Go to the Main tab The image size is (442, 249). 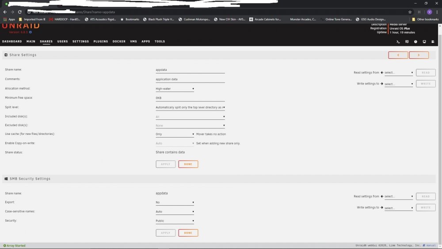[x=31, y=42]
